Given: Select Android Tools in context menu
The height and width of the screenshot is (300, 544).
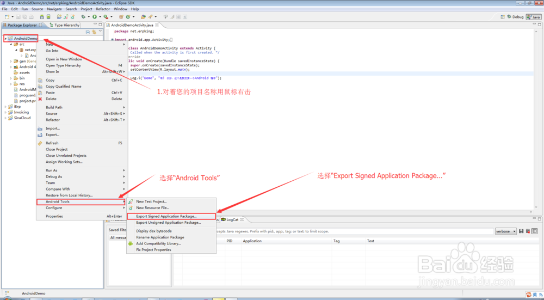Looking at the screenshot, I should tap(81, 201).
